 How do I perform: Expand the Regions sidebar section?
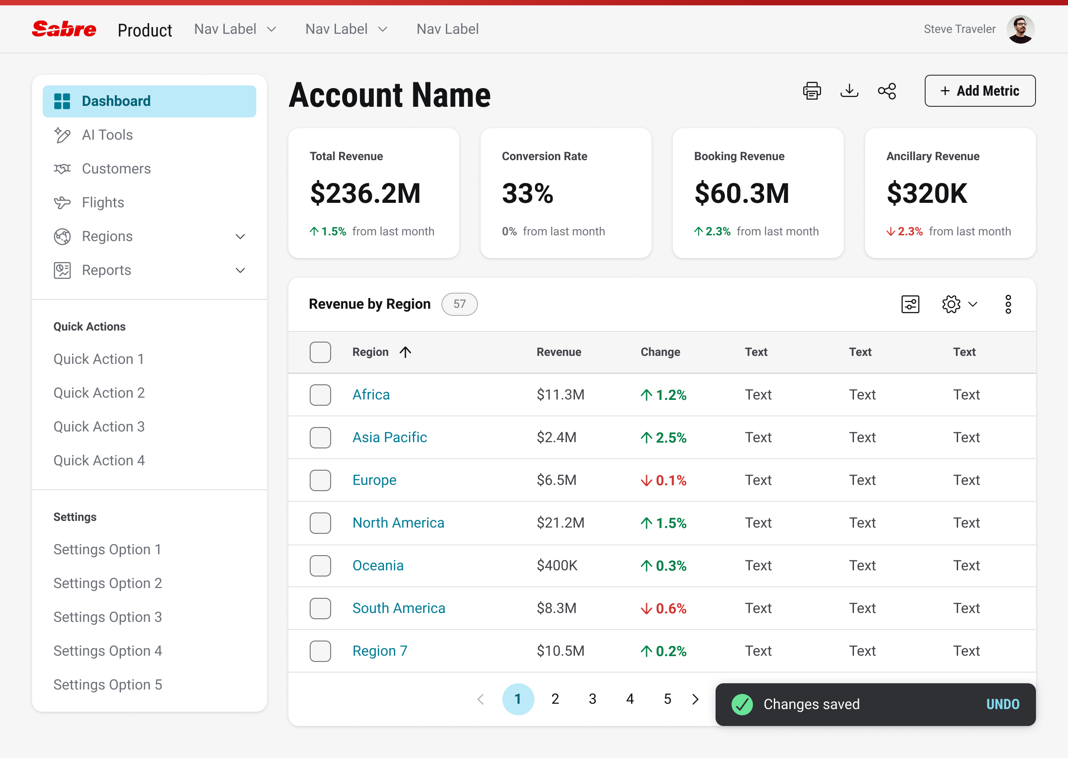(240, 236)
